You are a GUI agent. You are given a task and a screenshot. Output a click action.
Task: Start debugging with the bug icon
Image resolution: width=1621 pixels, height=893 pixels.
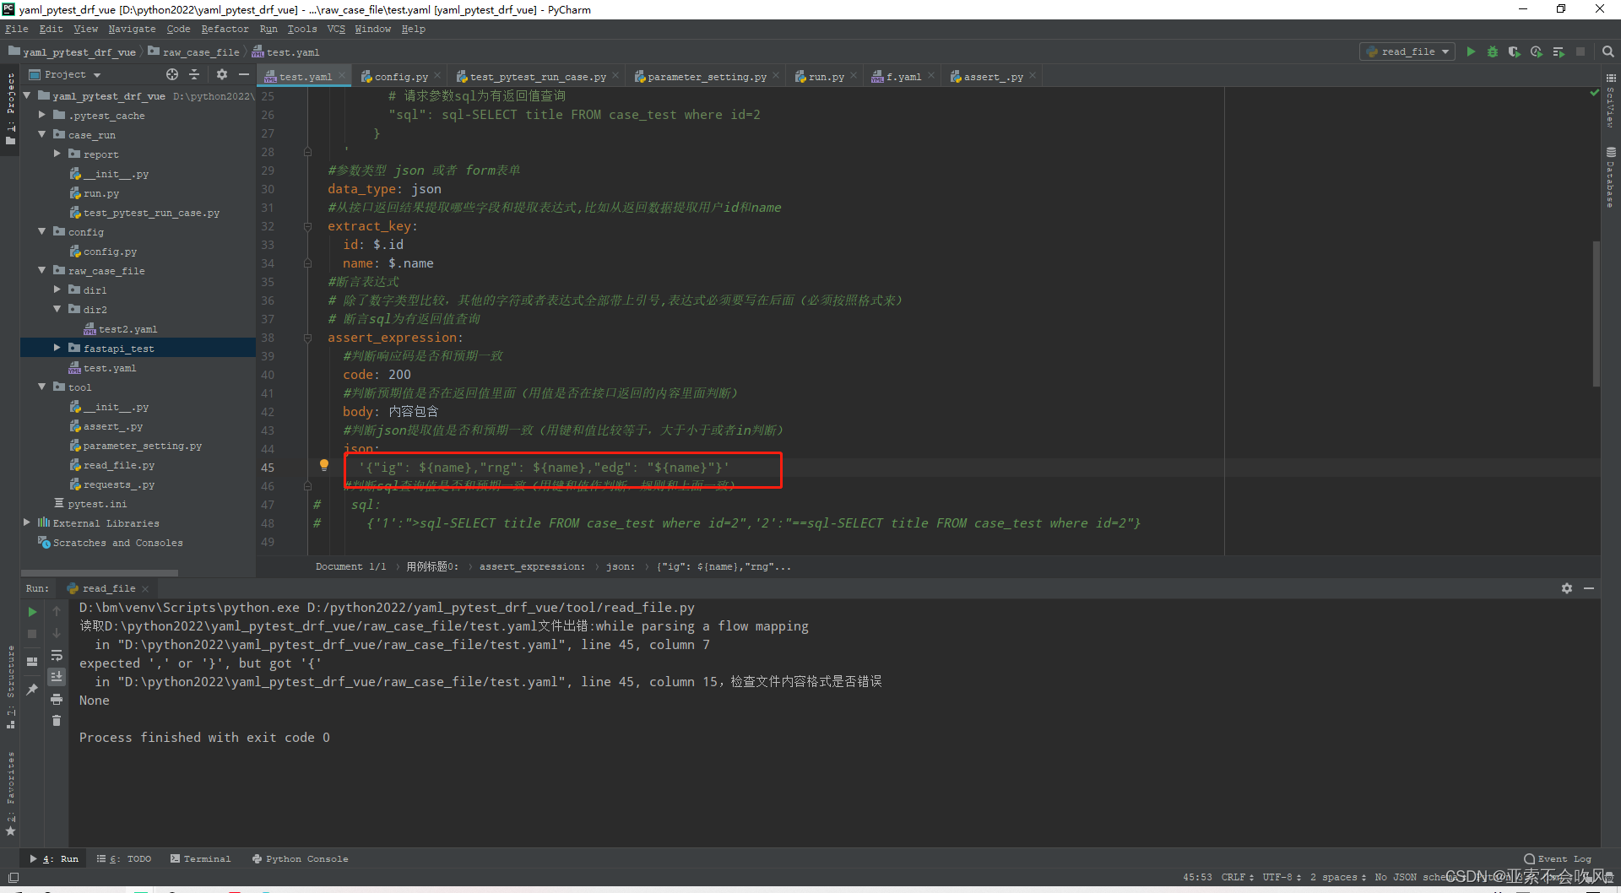(x=1493, y=52)
